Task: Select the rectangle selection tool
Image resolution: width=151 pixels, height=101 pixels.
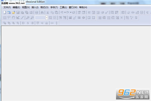Action: tap(5, 18)
